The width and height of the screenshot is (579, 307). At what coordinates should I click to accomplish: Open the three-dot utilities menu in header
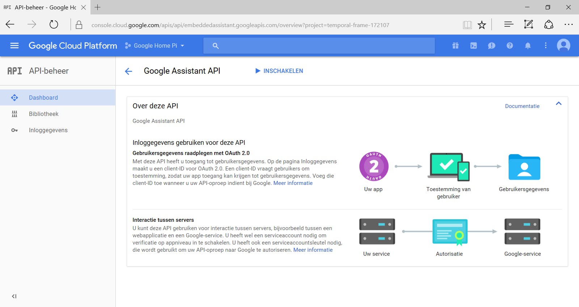[546, 46]
